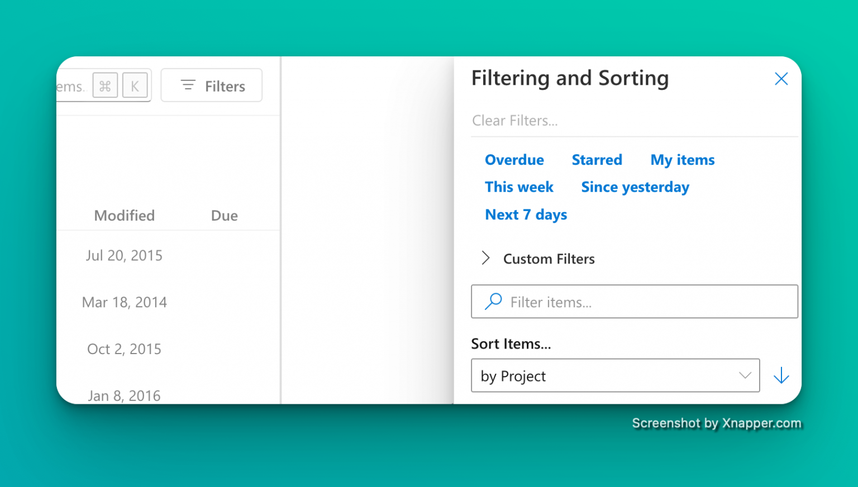Close the Filtering and Sorting panel
The image size is (858, 487).
point(781,79)
